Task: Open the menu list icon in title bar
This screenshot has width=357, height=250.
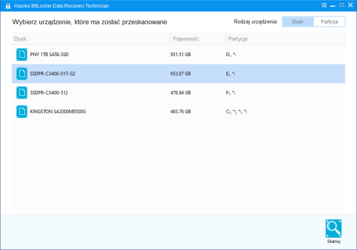Action: tap(324, 5)
